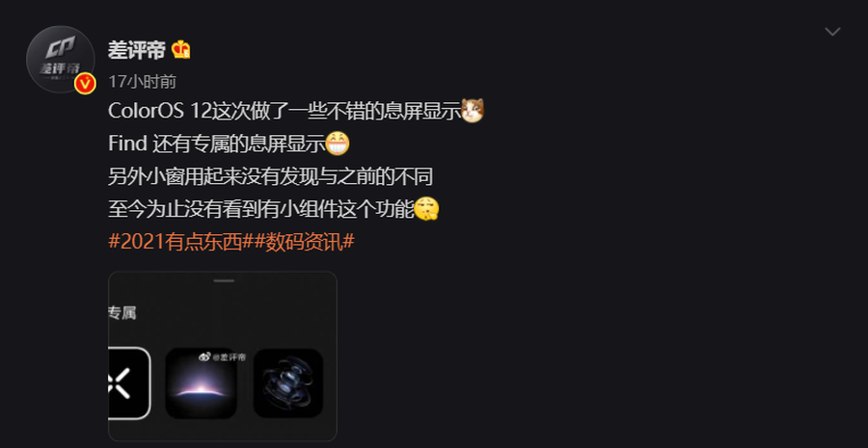Select the white X pattern display thumbnail

tap(129, 382)
